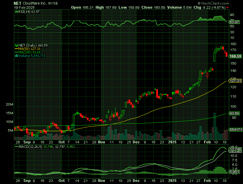Click the 63.97 RSI axis tag
This screenshot has height=184, width=243.
pyautogui.click(x=234, y=22)
